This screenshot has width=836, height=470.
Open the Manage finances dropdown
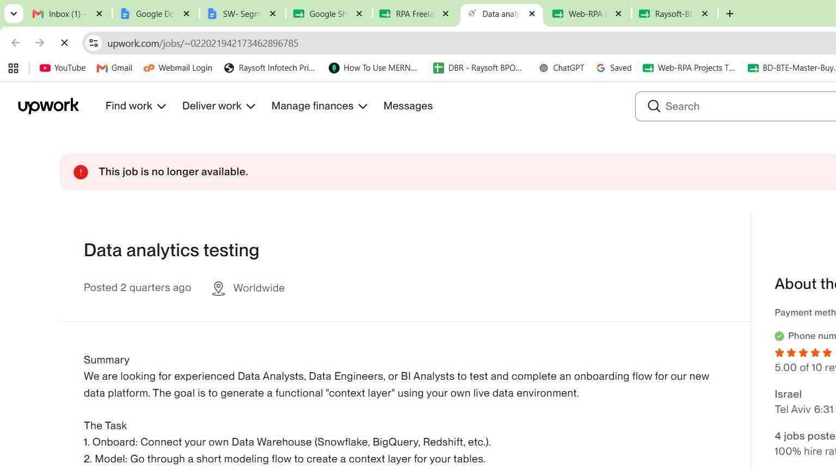pos(319,106)
